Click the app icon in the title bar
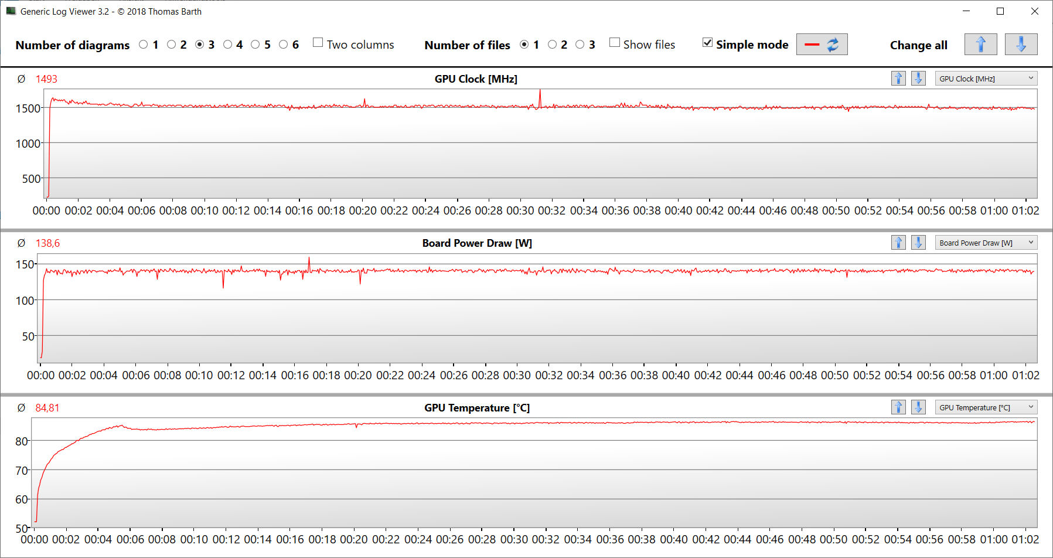The height and width of the screenshot is (558, 1053). pyautogui.click(x=11, y=11)
